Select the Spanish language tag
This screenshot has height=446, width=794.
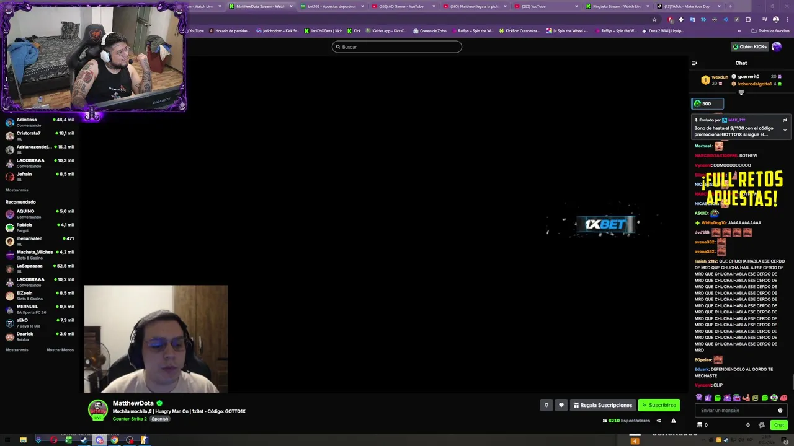159,419
